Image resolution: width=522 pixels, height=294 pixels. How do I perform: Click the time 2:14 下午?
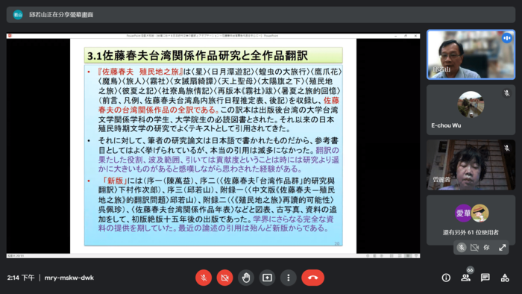click(21, 278)
